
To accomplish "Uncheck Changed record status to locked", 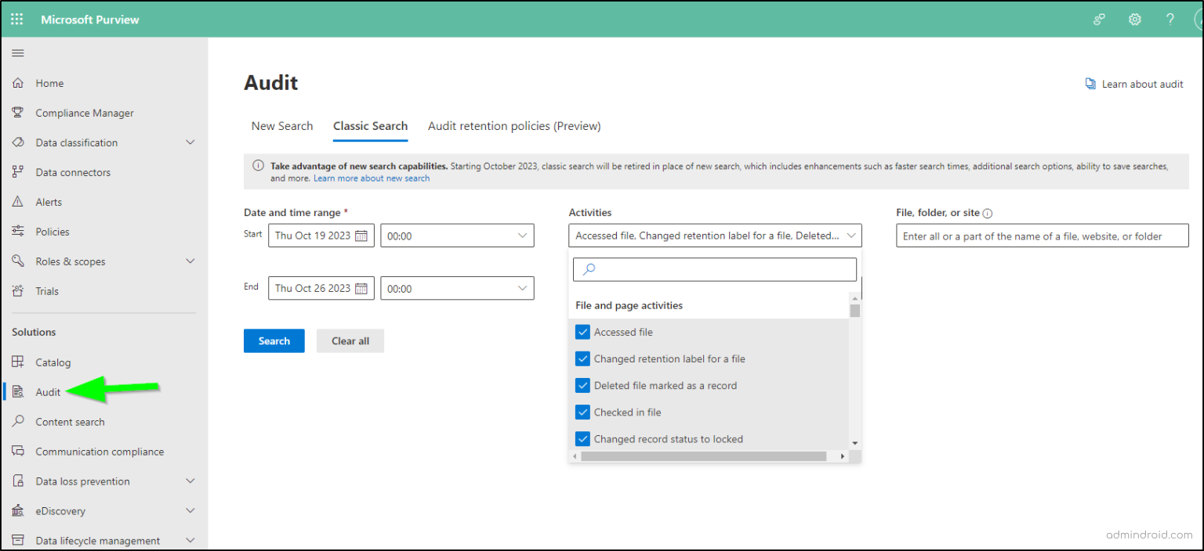I will (x=582, y=438).
